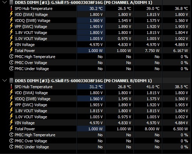Click the memory chip icon for DIMM #3
This screenshot has width=192, height=154.
tap(11, 81)
